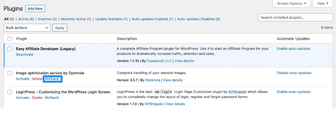Focus the Search installed plugins field
The image size is (336, 114).
click(296, 18)
